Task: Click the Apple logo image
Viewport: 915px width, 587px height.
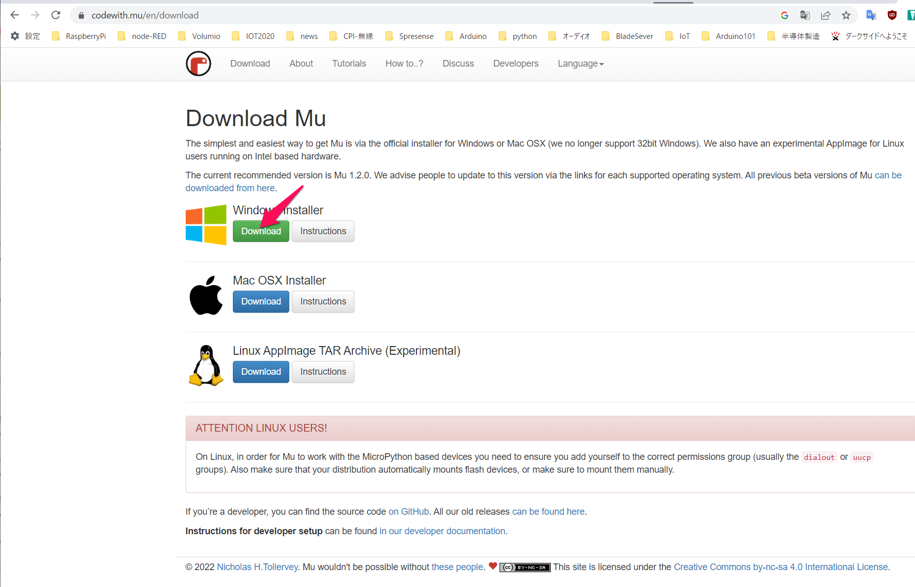Action: click(206, 296)
